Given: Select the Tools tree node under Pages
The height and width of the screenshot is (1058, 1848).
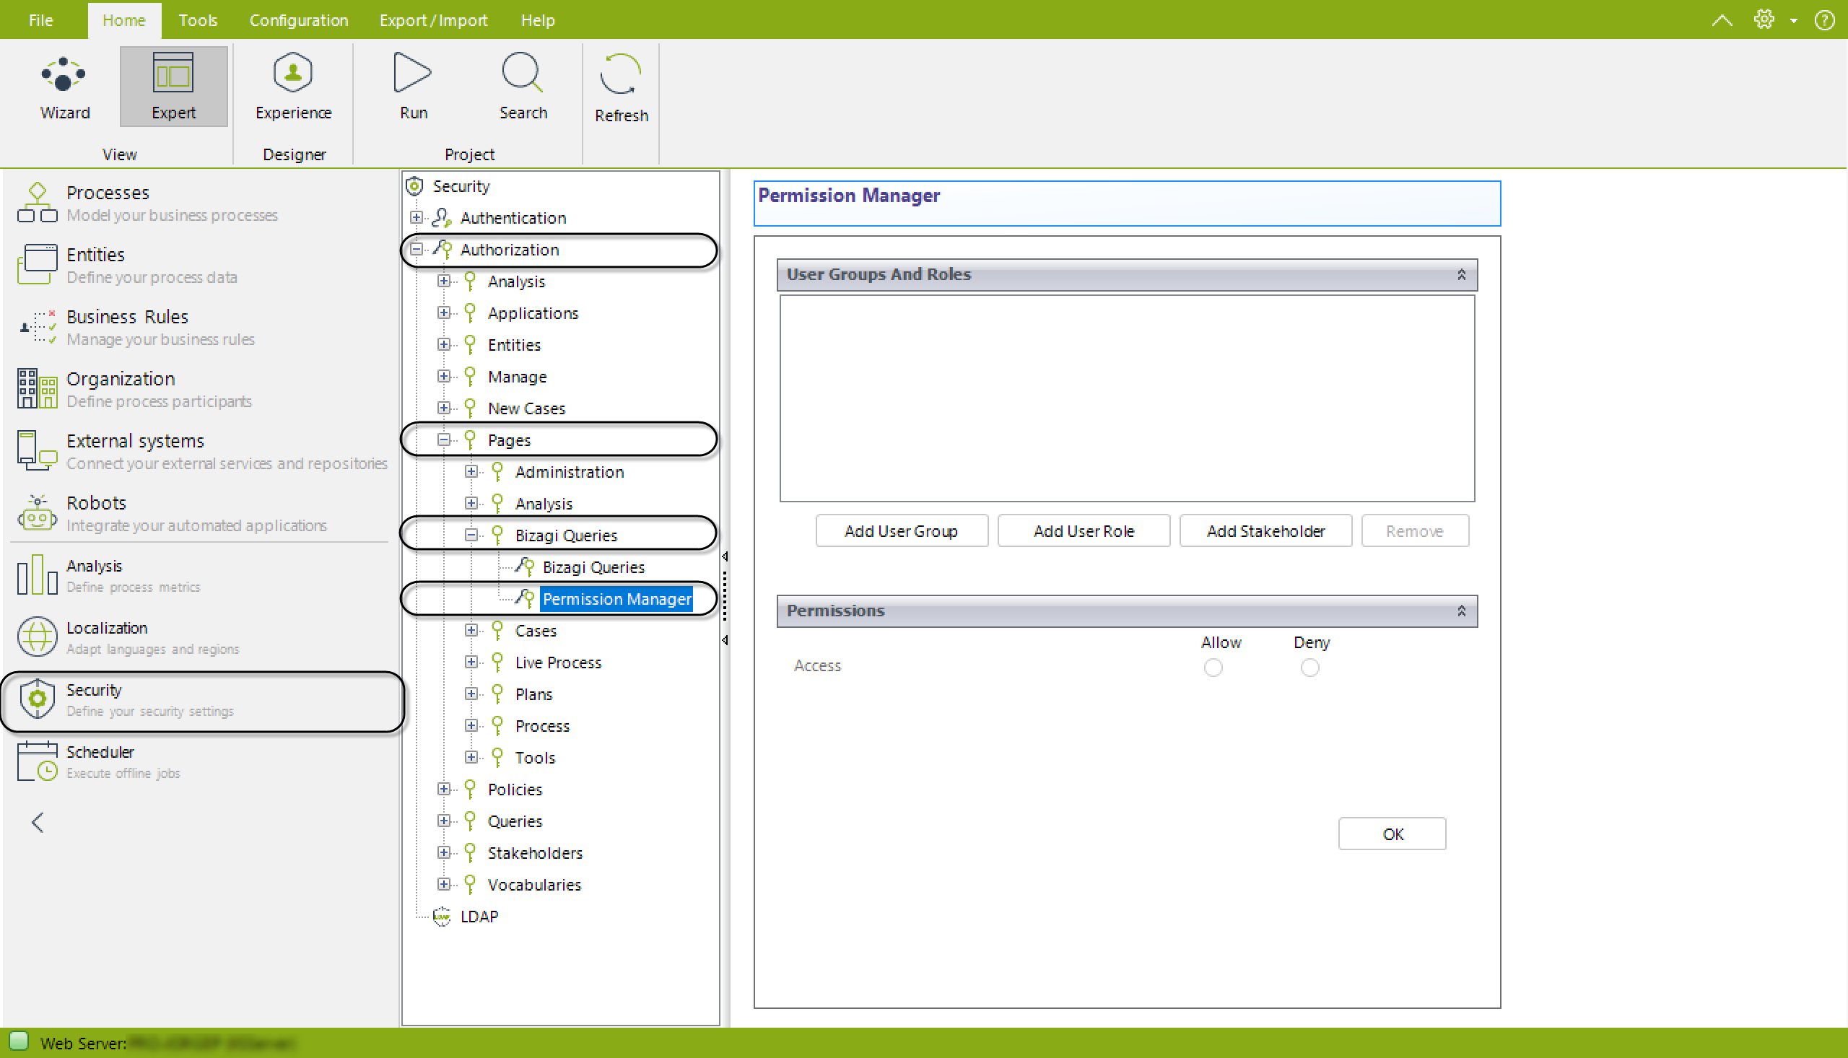Looking at the screenshot, I should pyautogui.click(x=535, y=757).
